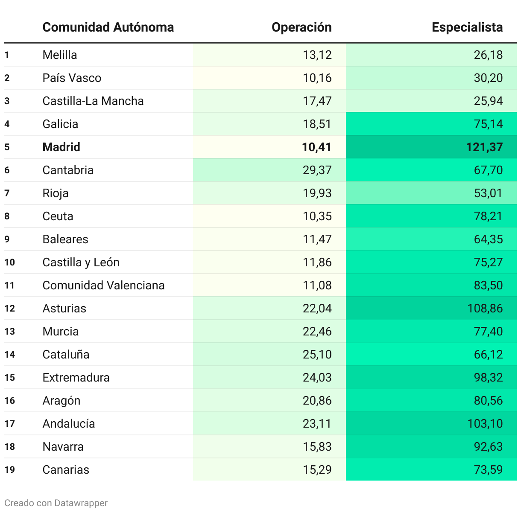Viewport: 521px width, 513px height.
Task: Select País Vasco in the table
Action: (72, 78)
